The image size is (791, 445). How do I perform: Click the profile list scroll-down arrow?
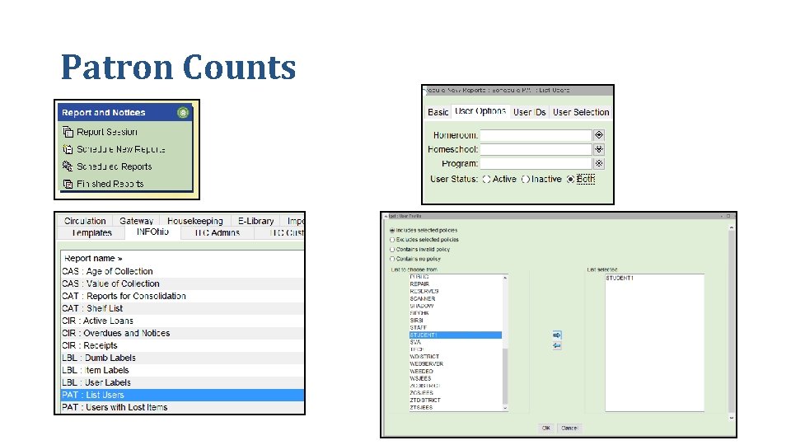(505, 408)
